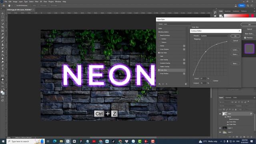Select Satin in Layer Style list
Screen dimensions: 256x144
pos(162,56)
